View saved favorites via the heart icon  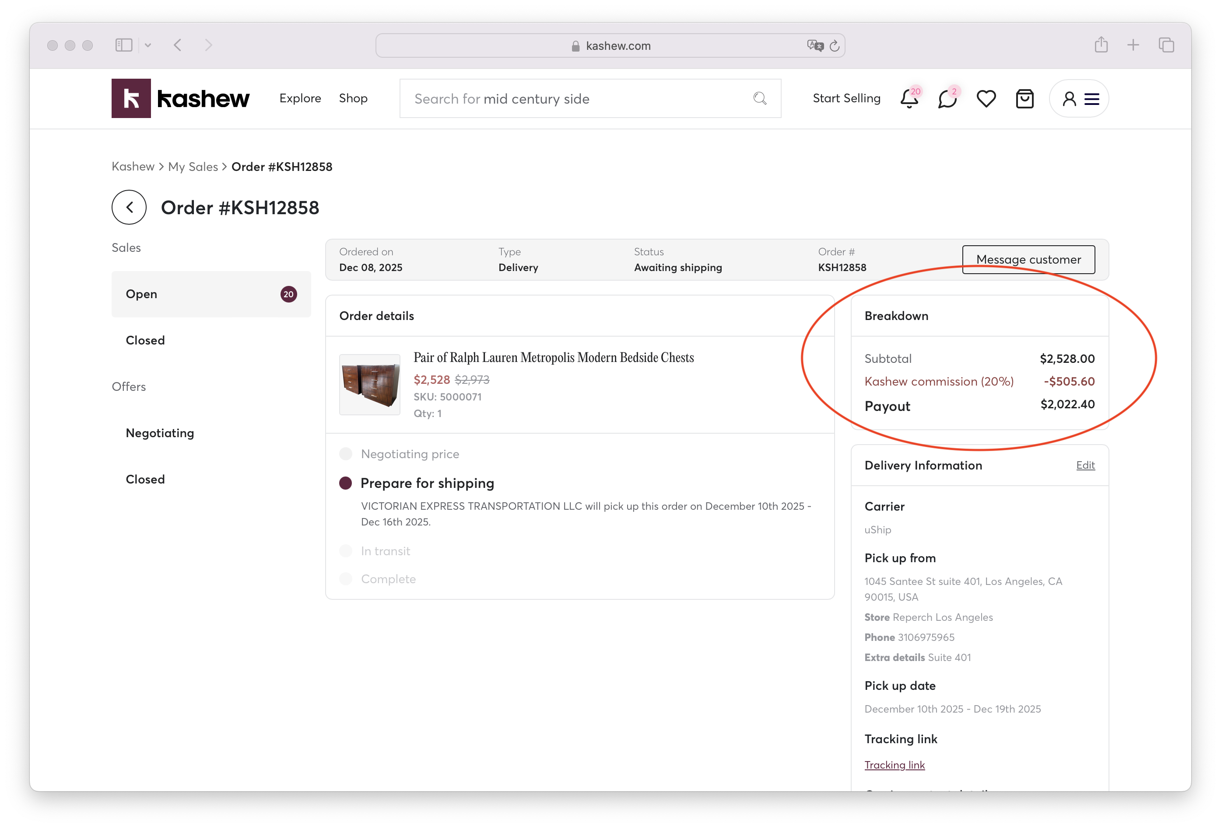(x=986, y=99)
